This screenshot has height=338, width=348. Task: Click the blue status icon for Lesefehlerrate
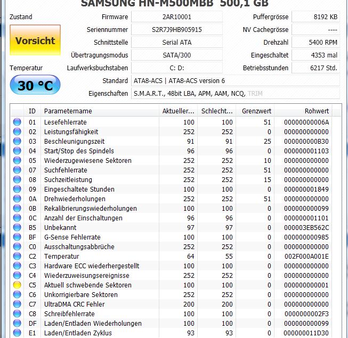click(17, 122)
